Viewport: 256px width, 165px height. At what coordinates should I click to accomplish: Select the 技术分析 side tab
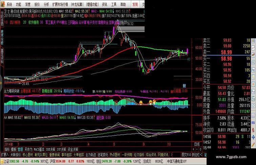tap(2, 37)
